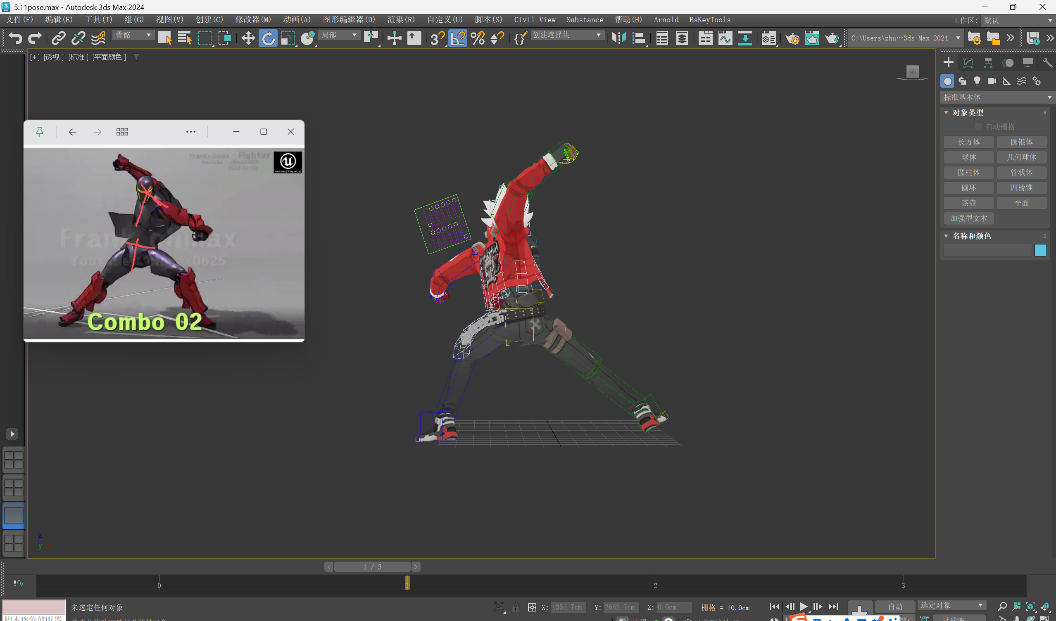Viewport: 1056px width, 621px height.
Task: Toggle the selection lock padlock
Action: [x=516, y=607]
